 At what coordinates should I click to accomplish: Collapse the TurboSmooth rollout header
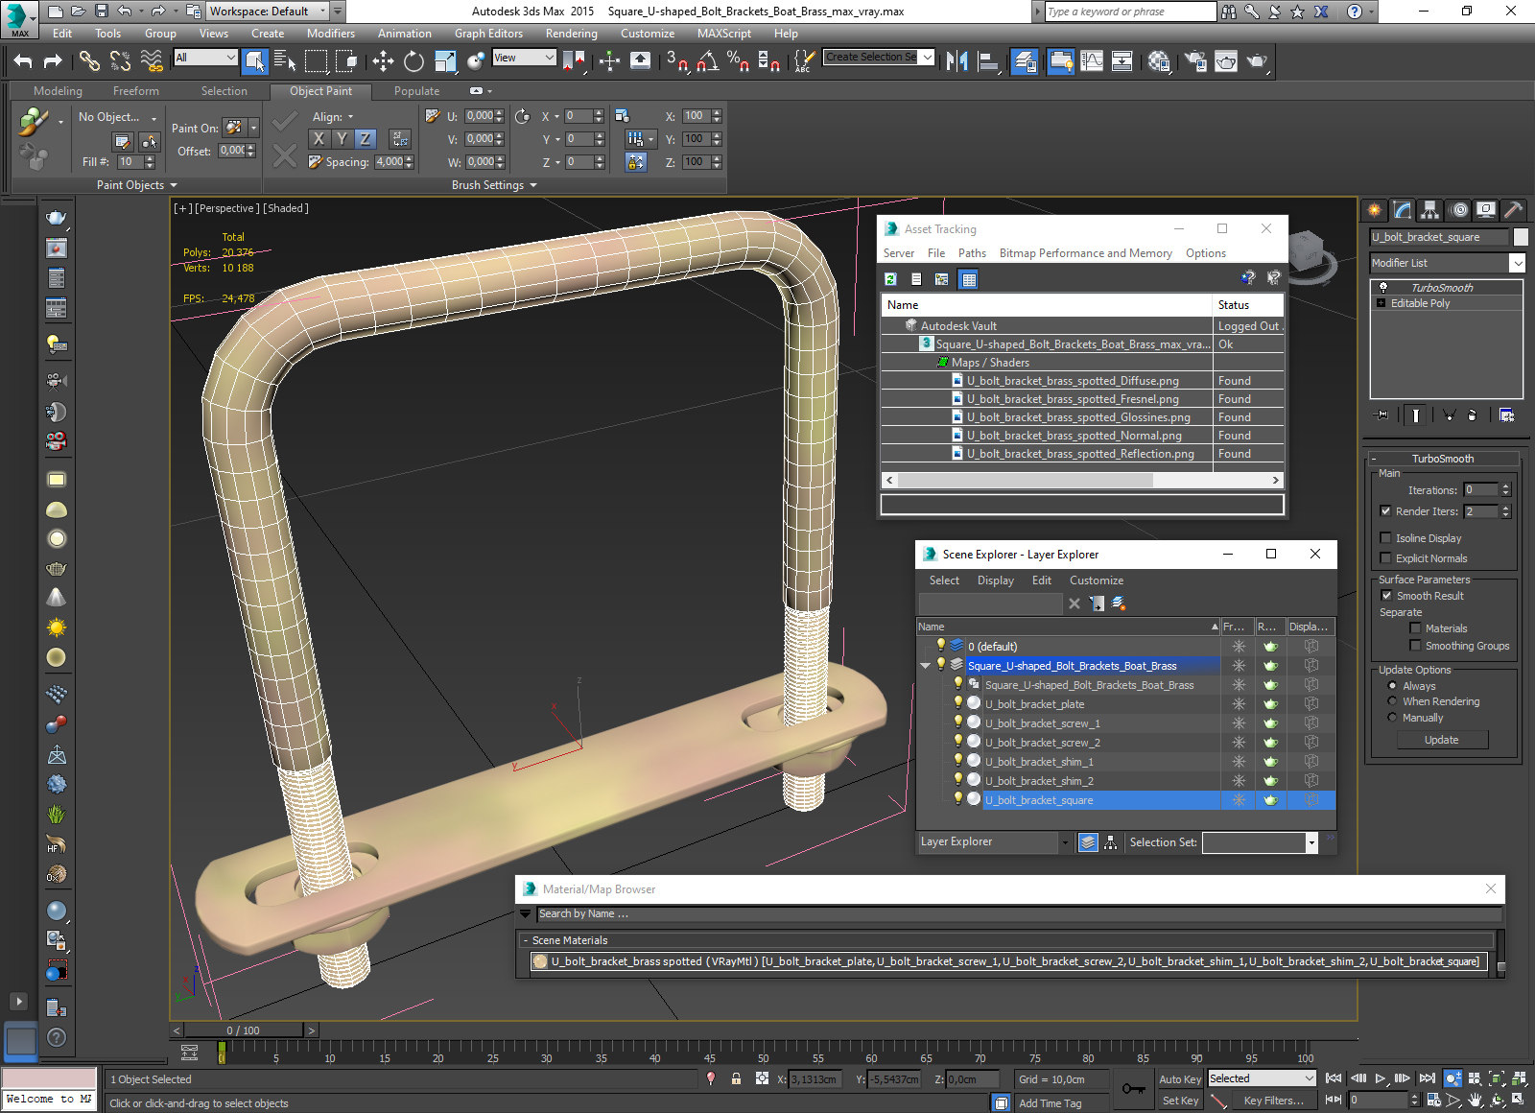1443,459
